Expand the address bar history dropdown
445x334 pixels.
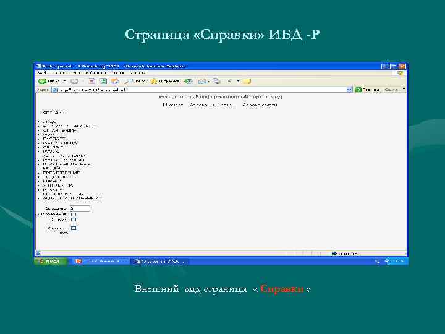[x=349, y=90]
